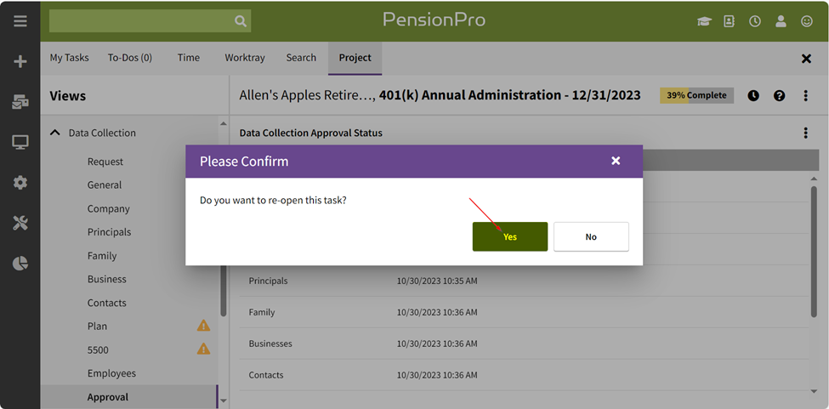The height and width of the screenshot is (409, 829).
Task: Open the smiley face feedback icon
Action: [806, 21]
